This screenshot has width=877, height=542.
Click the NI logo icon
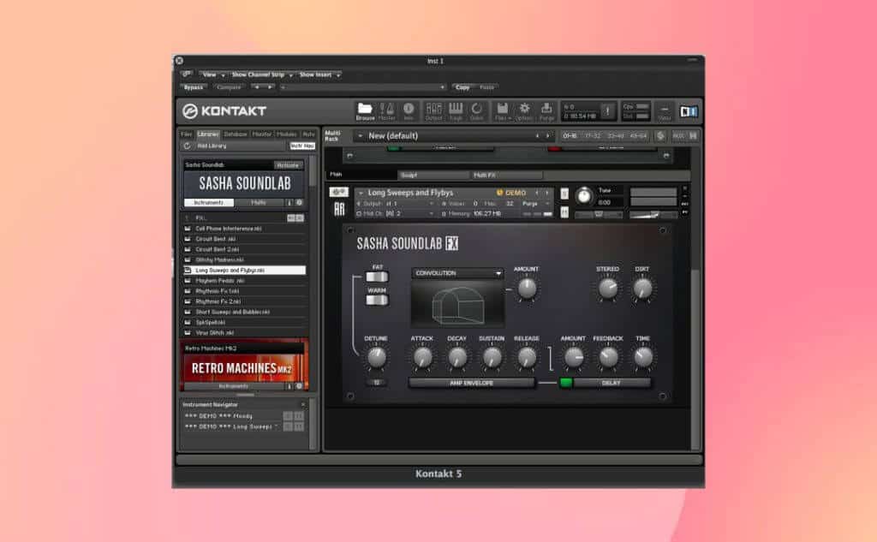689,111
